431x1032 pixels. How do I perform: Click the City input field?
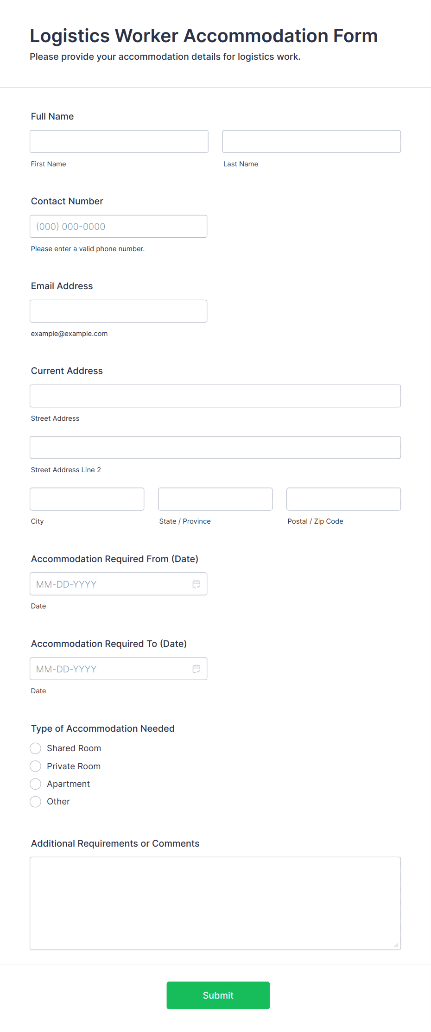(87, 499)
